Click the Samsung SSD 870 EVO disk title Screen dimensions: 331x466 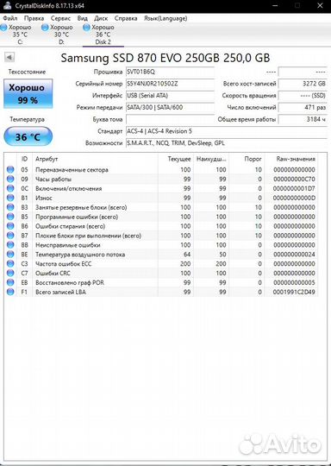coord(165,58)
